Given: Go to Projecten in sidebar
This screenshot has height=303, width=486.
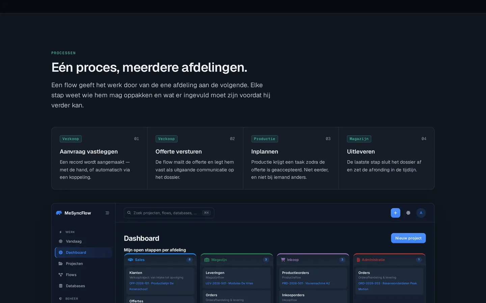Looking at the screenshot, I should pos(83,264).
